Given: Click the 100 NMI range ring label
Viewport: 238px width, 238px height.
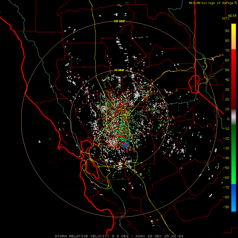Looking at the screenshot, I should tap(119, 21).
